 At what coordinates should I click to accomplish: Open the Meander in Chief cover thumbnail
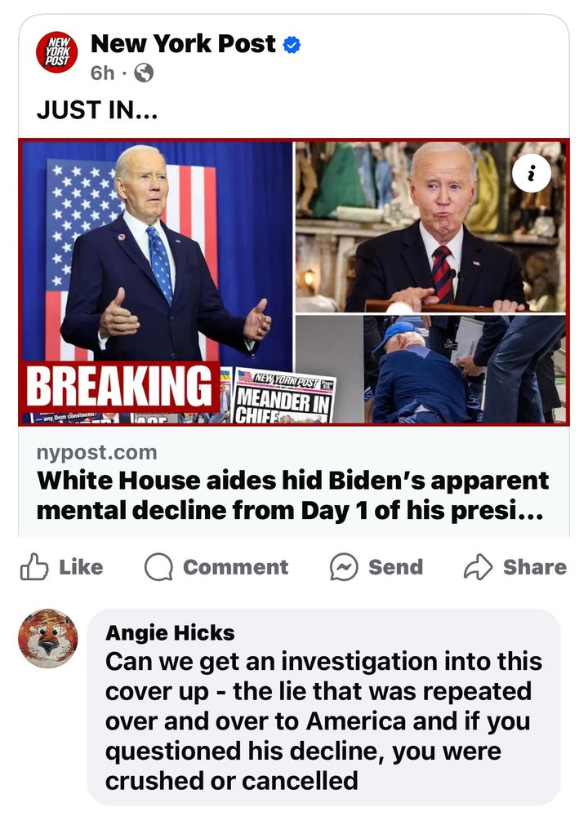tap(283, 396)
